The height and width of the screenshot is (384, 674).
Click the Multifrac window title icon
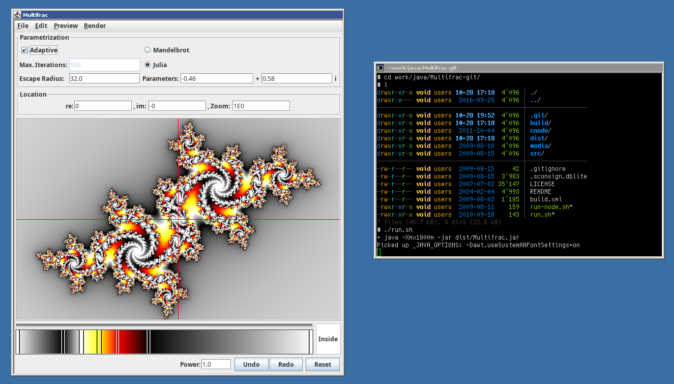pos(17,14)
